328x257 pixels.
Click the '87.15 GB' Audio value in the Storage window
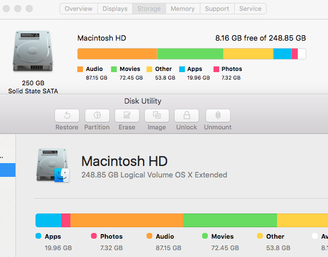point(97,78)
